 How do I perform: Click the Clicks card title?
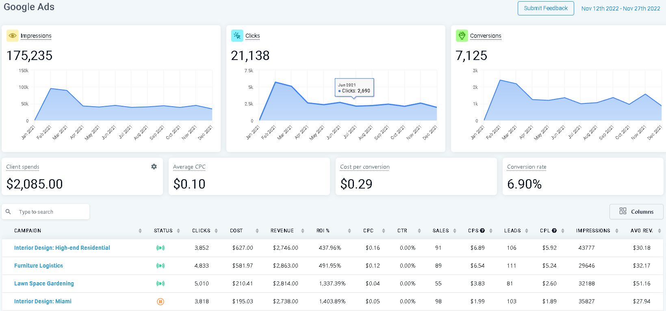[x=253, y=36]
